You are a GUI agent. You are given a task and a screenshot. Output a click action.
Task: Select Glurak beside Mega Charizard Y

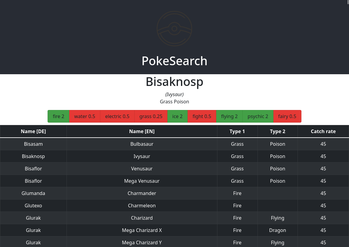pyautogui.click(x=33, y=242)
